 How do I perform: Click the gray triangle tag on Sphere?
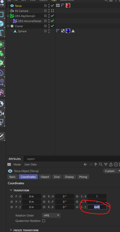73,31
